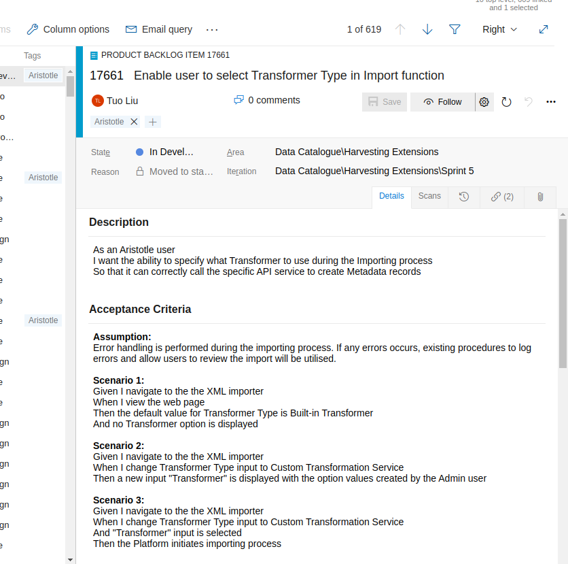Viewport: 568px width, 564px height.
Task: Click the Scenario 3 heading text
Action: pyautogui.click(x=118, y=500)
